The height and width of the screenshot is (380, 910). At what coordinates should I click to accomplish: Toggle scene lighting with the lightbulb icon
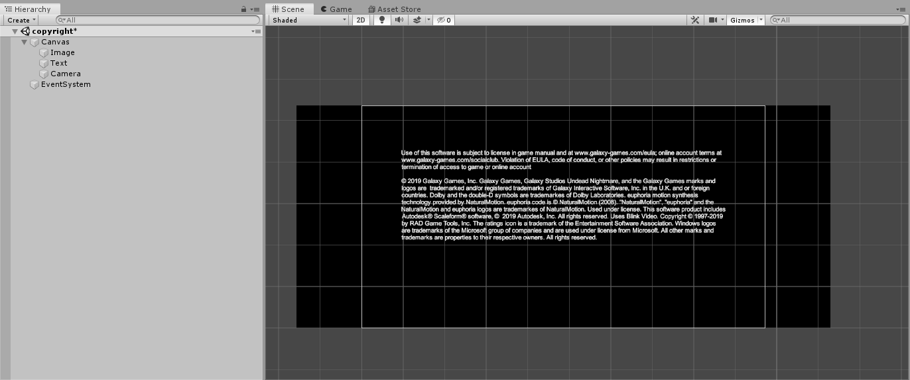(x=381, y=20)
